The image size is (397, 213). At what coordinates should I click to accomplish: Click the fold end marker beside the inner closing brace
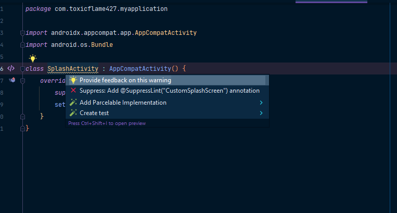(x=22, y=117)
